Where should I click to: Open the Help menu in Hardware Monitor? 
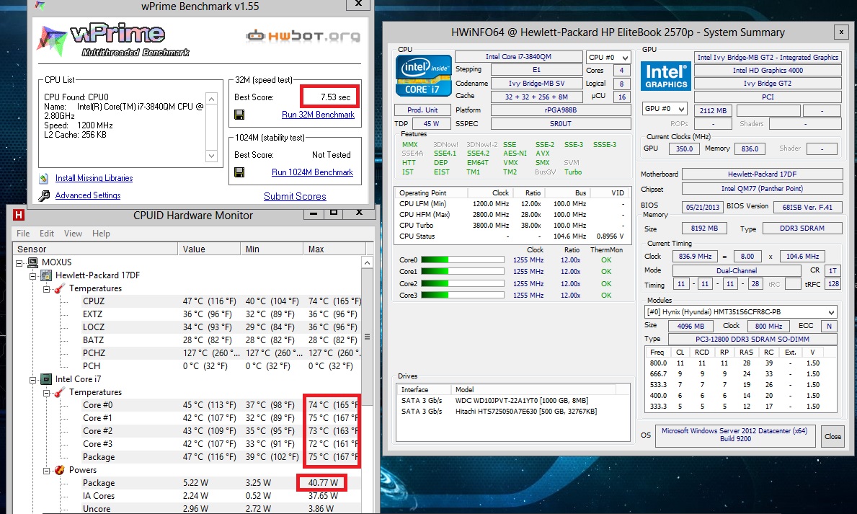101,234
